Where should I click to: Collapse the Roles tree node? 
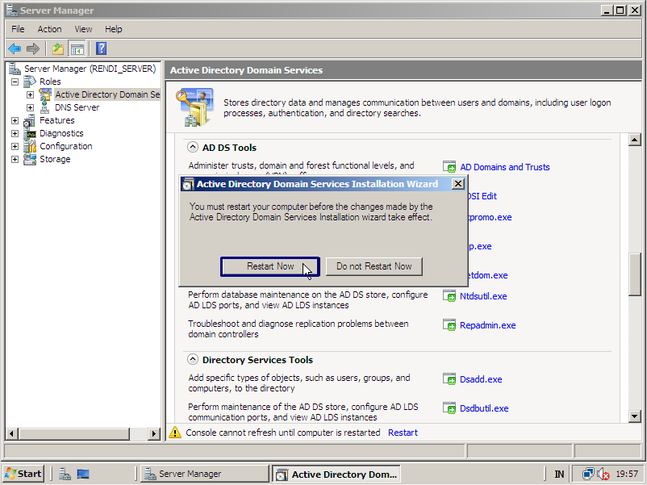pos(15,82)
